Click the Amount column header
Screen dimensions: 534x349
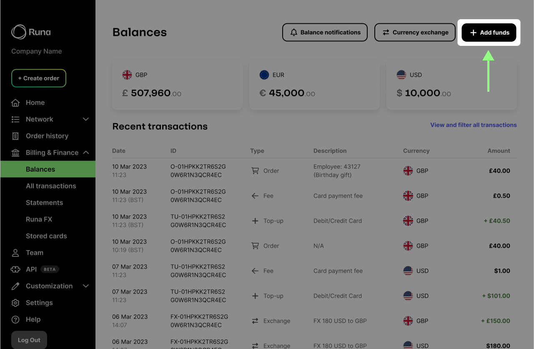coord(499,151)
